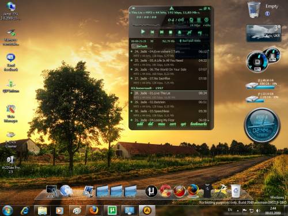288x216 pixels.
Task: Toggle the playlist view icon in AIMP
Action: coord(199,20)
